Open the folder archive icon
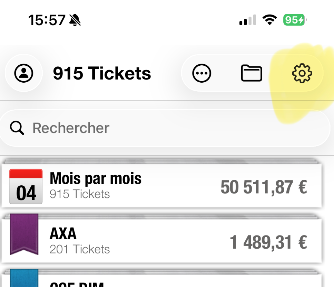 (x=252, y=73)
